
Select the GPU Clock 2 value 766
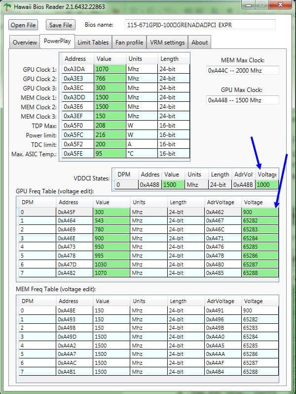click(110, 79)
